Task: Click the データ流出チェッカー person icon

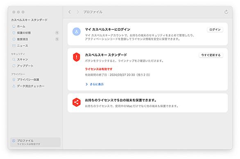Action: coord(14,86)
